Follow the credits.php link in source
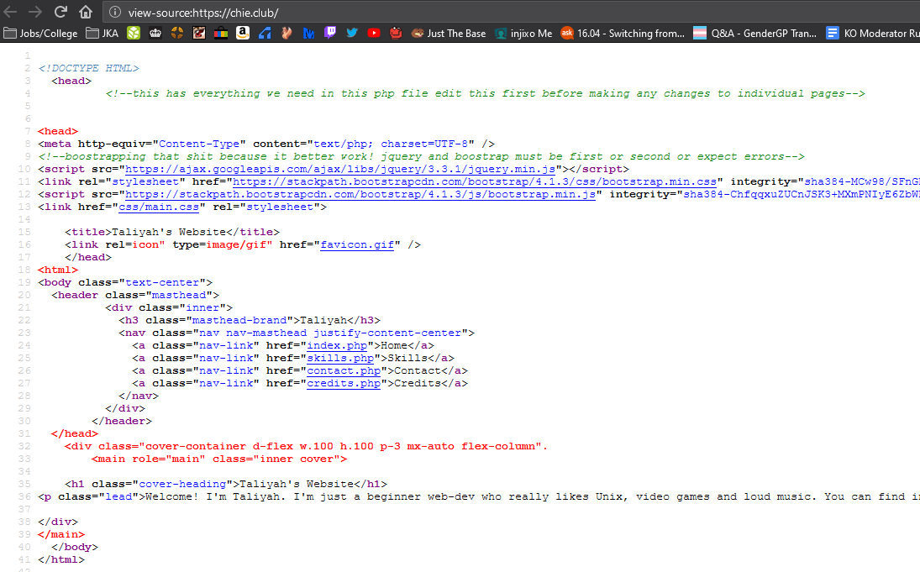The width and height of the screenshot is (920, 572). (x=344, y=383)
